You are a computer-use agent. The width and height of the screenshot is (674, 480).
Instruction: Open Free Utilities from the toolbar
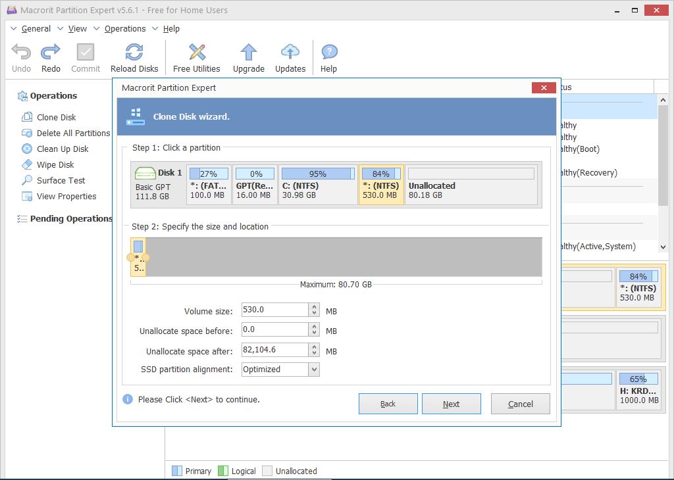click(196, 53)
